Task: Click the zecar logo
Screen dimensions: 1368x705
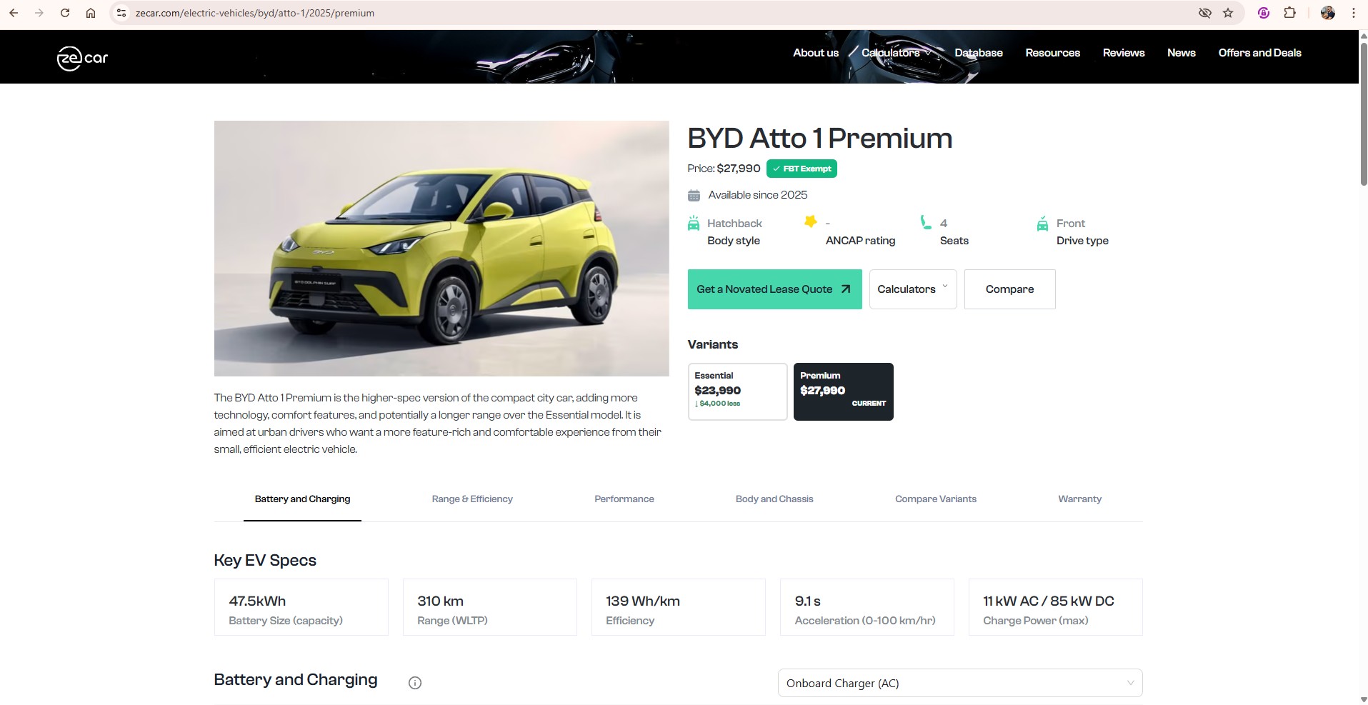Action: [x=82, y=58]
